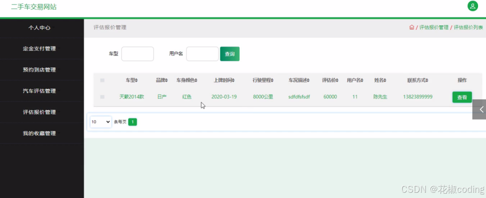Sort by 车型 column sort arrows
The image size is (486, 198).
pos(137,81)
